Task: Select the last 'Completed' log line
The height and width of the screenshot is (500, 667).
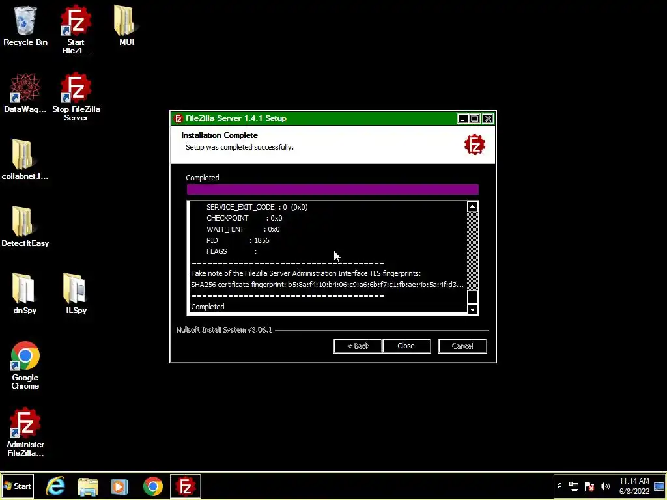Action: (208, 307)
